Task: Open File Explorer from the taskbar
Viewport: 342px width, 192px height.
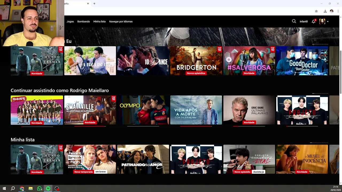Action: (30, 189)
